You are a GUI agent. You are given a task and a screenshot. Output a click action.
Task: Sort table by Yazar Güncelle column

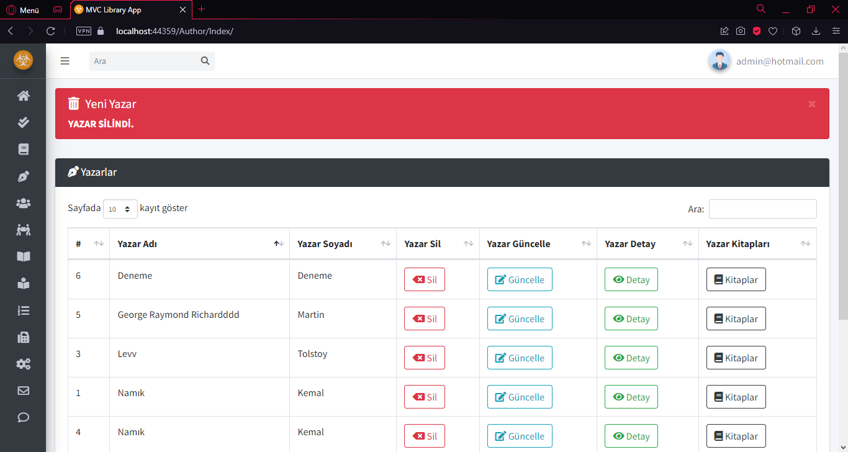pos(538,244)
